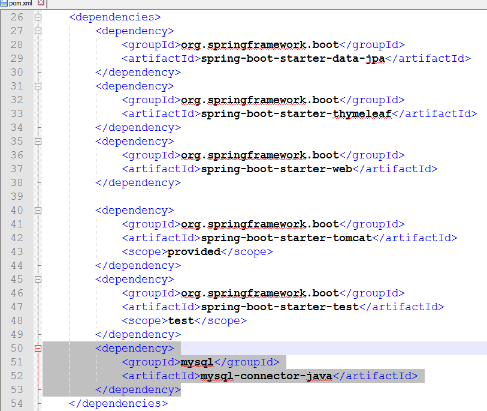
Task: Collapse the dependencies block on line 26
Action: pyautogui.click(x=38, y=17)
